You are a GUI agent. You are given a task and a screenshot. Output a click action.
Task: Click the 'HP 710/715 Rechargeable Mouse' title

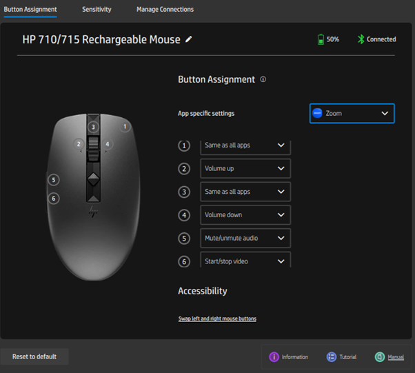(101, 39)
